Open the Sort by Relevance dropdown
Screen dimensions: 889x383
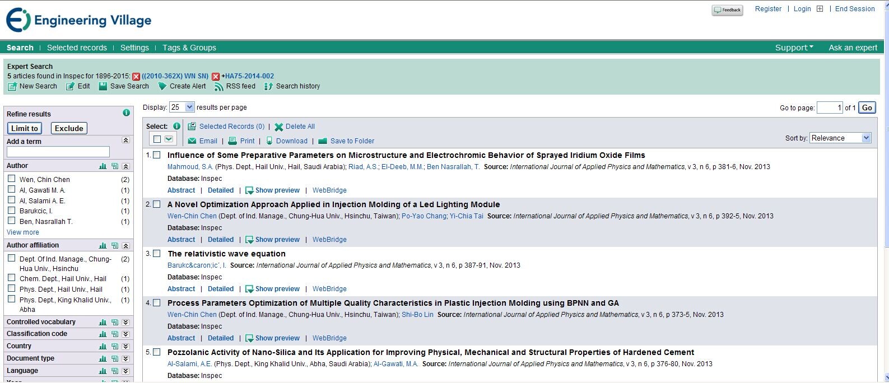click(x=841, y=138)
